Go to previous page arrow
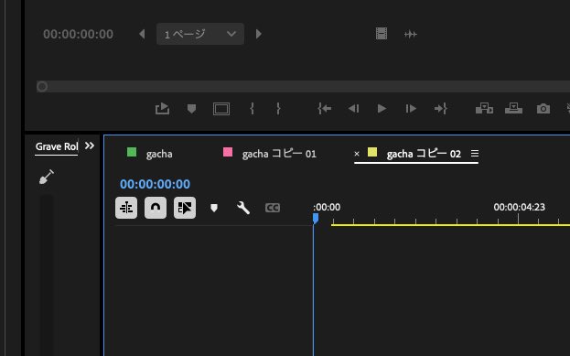The width and height of the screenshot is (570, 356). 142,34
